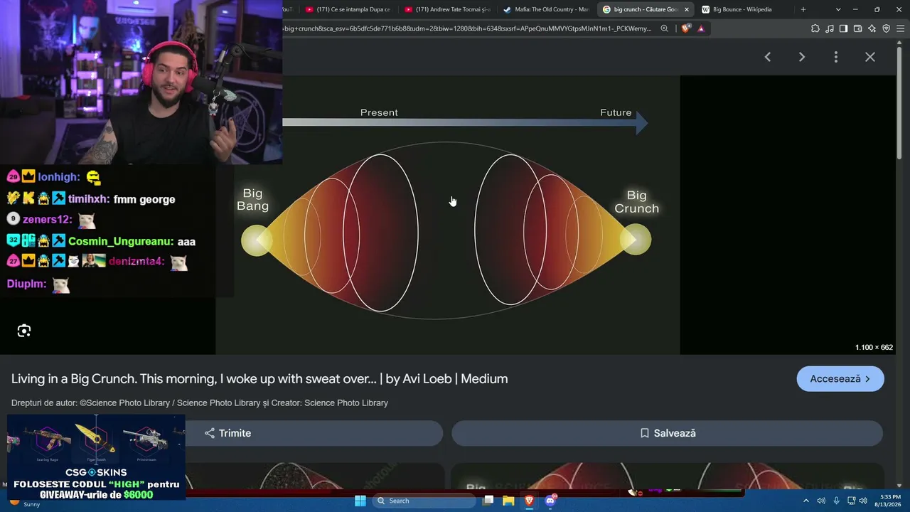The width and height of the screenshot is (910, 512).
Task: Open a new browser tab
Action: tap(803, 9)
